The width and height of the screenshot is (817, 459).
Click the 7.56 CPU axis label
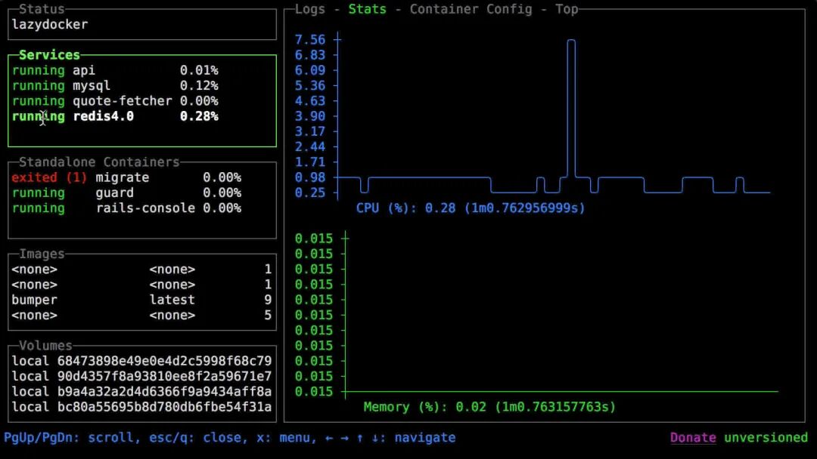pyautogui.click(x=310, y=40)
